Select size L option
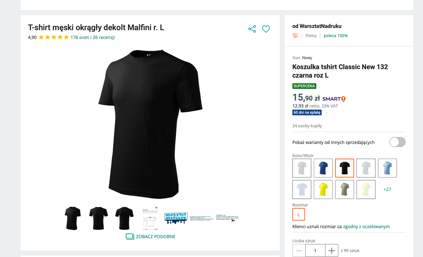Image resolution: width=423 pixels, height=257 pixels. point(299,214)
